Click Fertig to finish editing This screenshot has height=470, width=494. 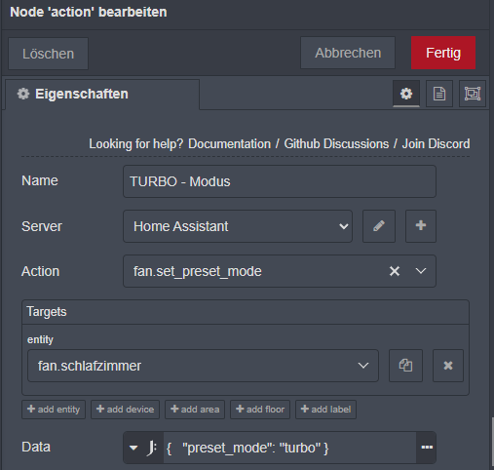pos(443,53)
